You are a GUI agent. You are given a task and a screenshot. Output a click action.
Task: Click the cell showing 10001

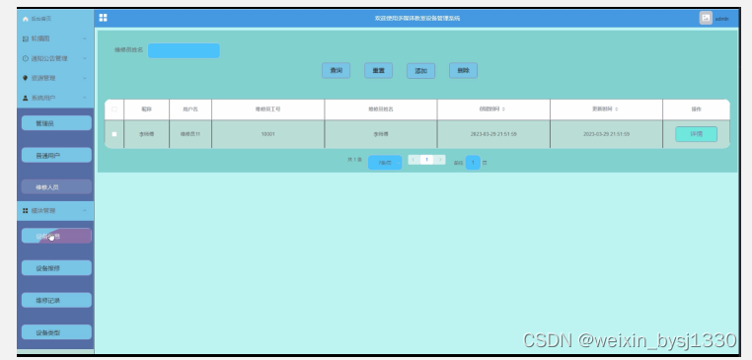[x=268, y=134]
